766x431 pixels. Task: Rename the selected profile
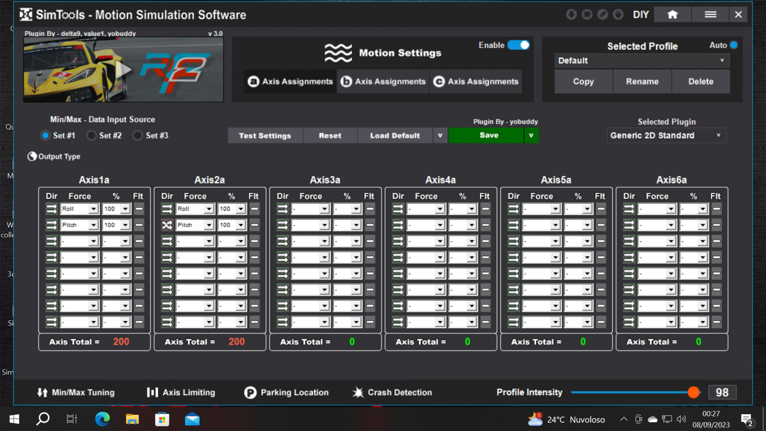(x=642, y=81)
